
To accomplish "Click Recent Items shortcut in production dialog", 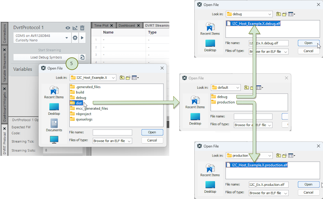I will click(210, 169).
